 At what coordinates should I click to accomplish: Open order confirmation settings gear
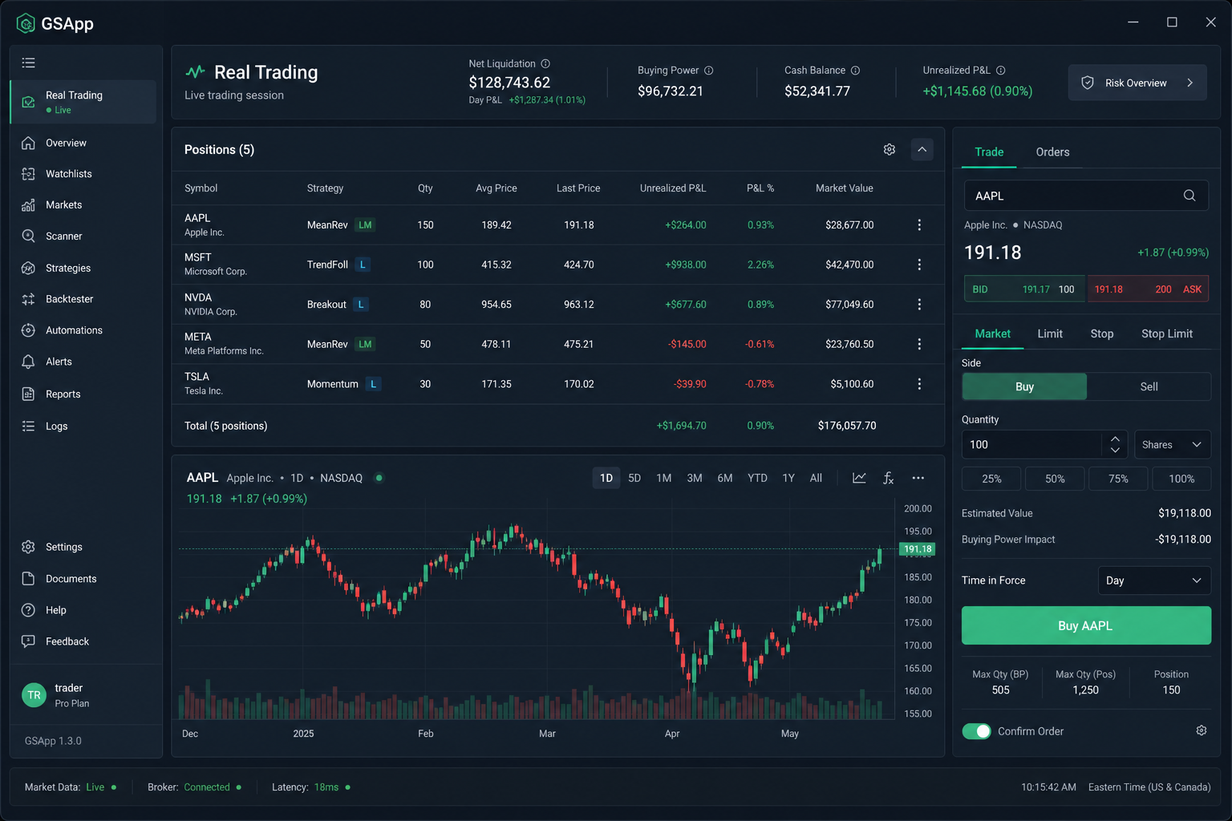1202,730
